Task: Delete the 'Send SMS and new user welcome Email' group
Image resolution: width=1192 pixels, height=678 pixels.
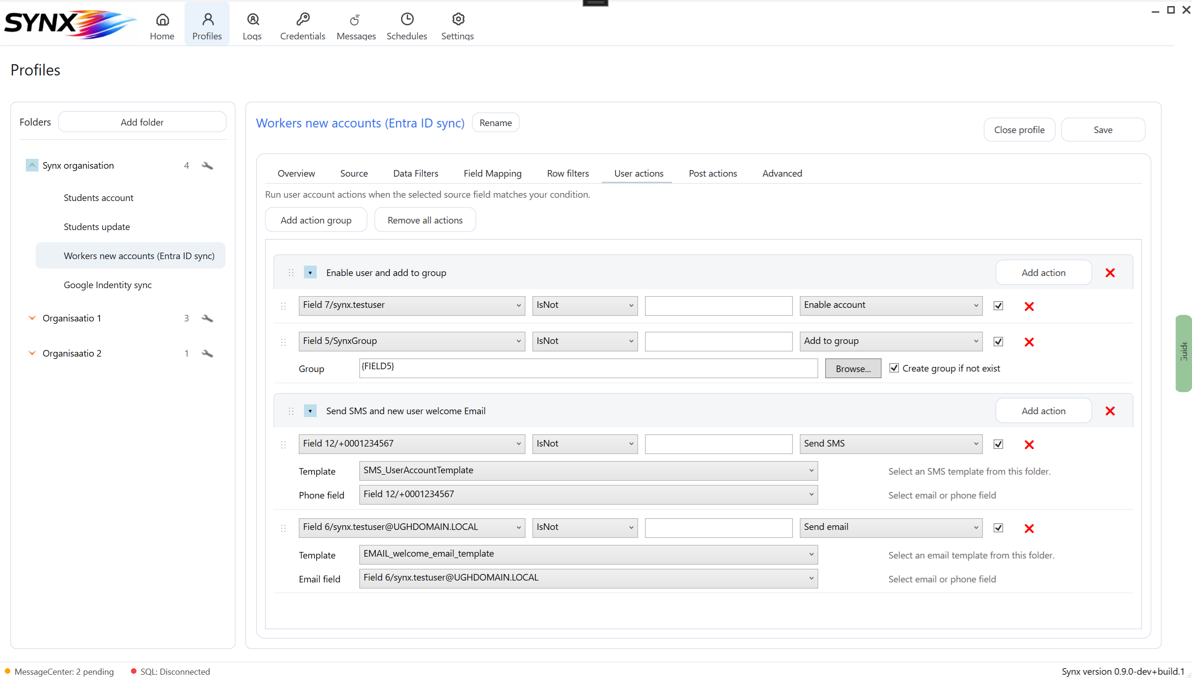Action: (1110, 411)
